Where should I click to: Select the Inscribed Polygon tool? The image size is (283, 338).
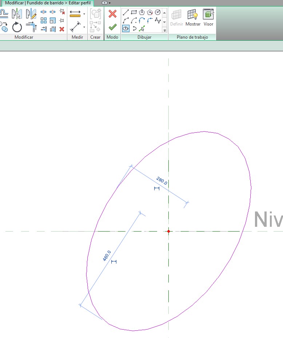(x=142, y=12)
